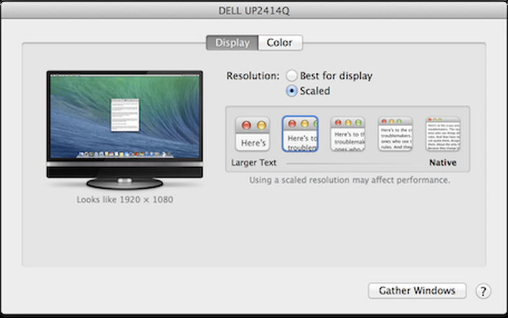
Task: Choose the fourth scaled resolution icon
Action: [x=395, y=134]
